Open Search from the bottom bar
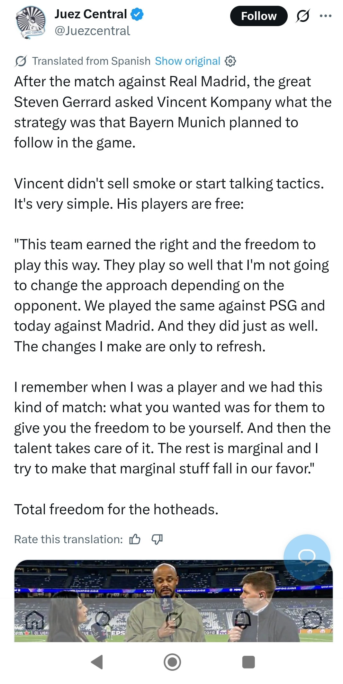343x684 pixels. [x=104, y=620]
